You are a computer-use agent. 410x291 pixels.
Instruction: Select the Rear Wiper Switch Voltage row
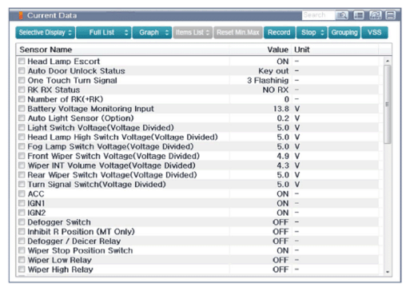point(197,175)
